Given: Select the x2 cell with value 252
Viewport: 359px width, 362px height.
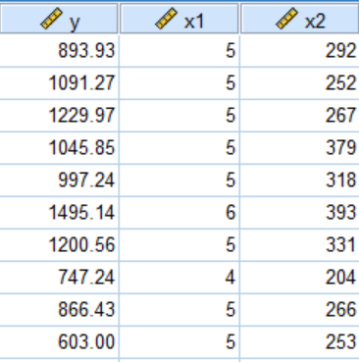Looking at the screenshot, I should click(300, 83).
